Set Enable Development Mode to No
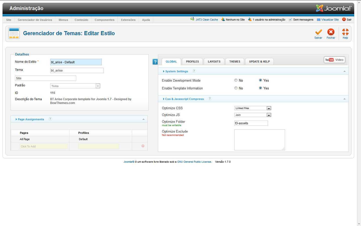The height and width of the screenshot is (226, 361). (236, 80)
